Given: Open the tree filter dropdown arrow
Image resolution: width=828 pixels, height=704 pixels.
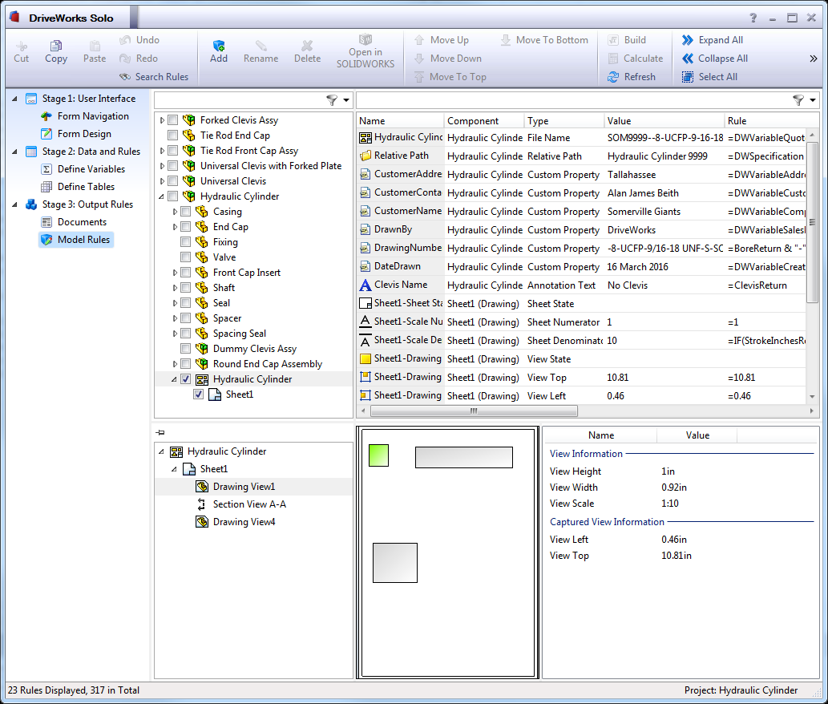Looking at the screenshot, I should click(x=346, y=99).
